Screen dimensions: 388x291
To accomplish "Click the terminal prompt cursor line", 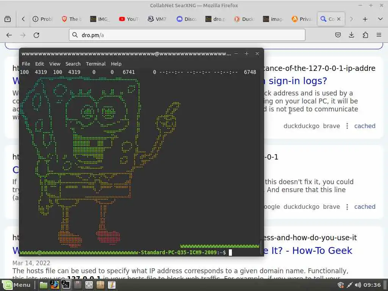I will pos(140,252).
